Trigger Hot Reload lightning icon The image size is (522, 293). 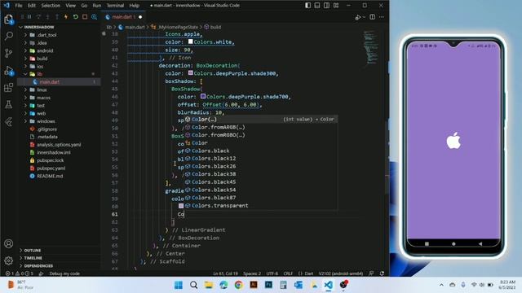click(x=66, y=16)
